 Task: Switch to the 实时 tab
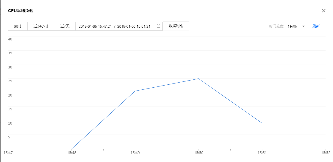18,26
